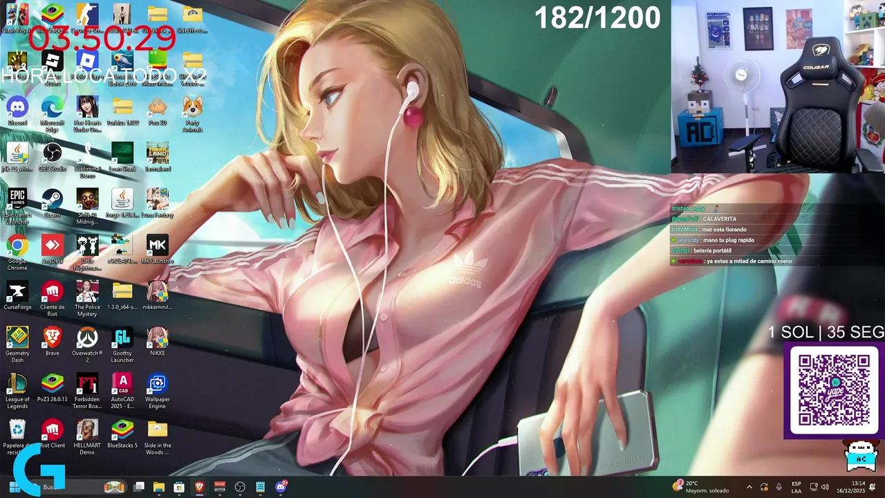885x498 pixels.
Task: Open AutoCAD 2025 desktop shortcut
Action: tap(122, 391)
